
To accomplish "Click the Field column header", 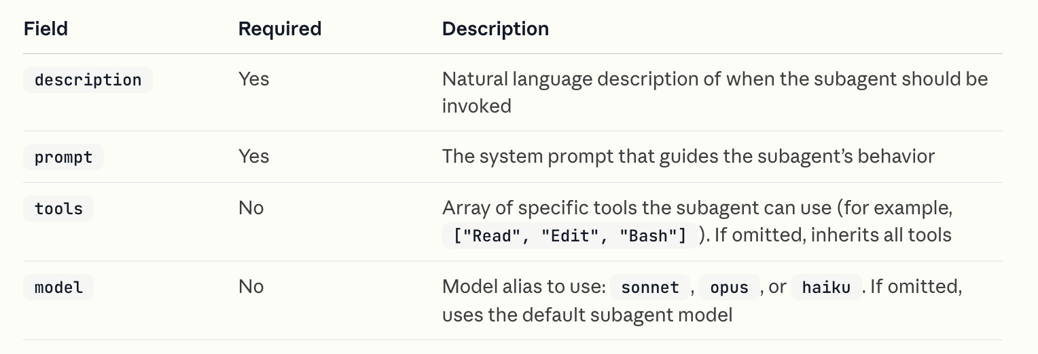I will [46, 29].
